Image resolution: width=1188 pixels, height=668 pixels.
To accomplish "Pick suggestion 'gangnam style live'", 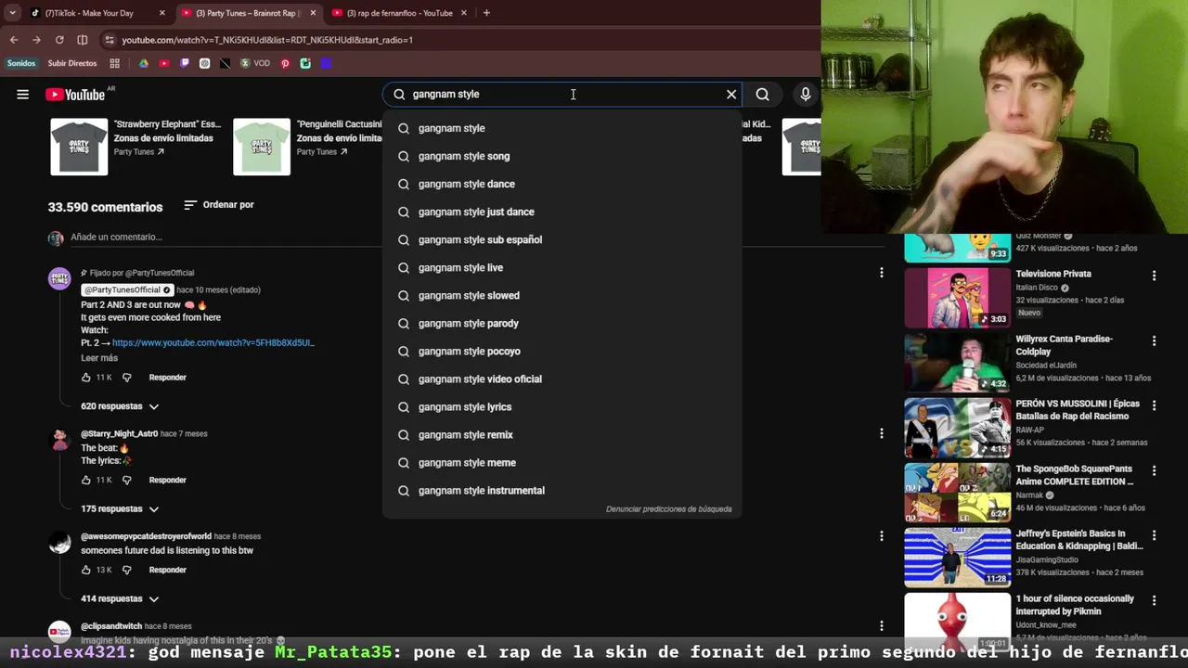I will [x=562, y=267].
